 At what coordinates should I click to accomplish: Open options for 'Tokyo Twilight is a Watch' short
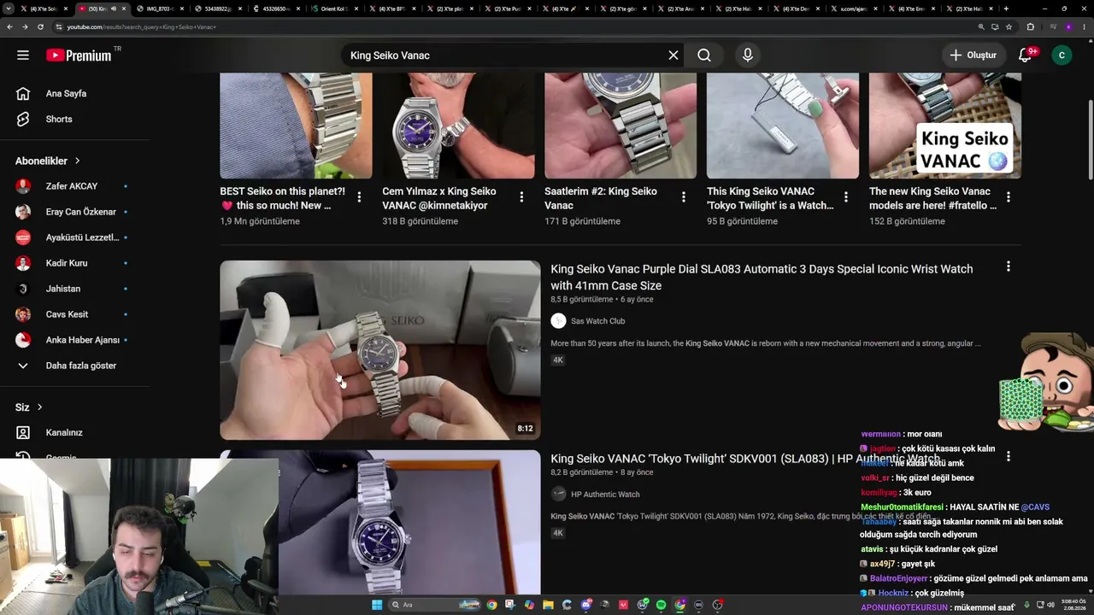(846, 197)
